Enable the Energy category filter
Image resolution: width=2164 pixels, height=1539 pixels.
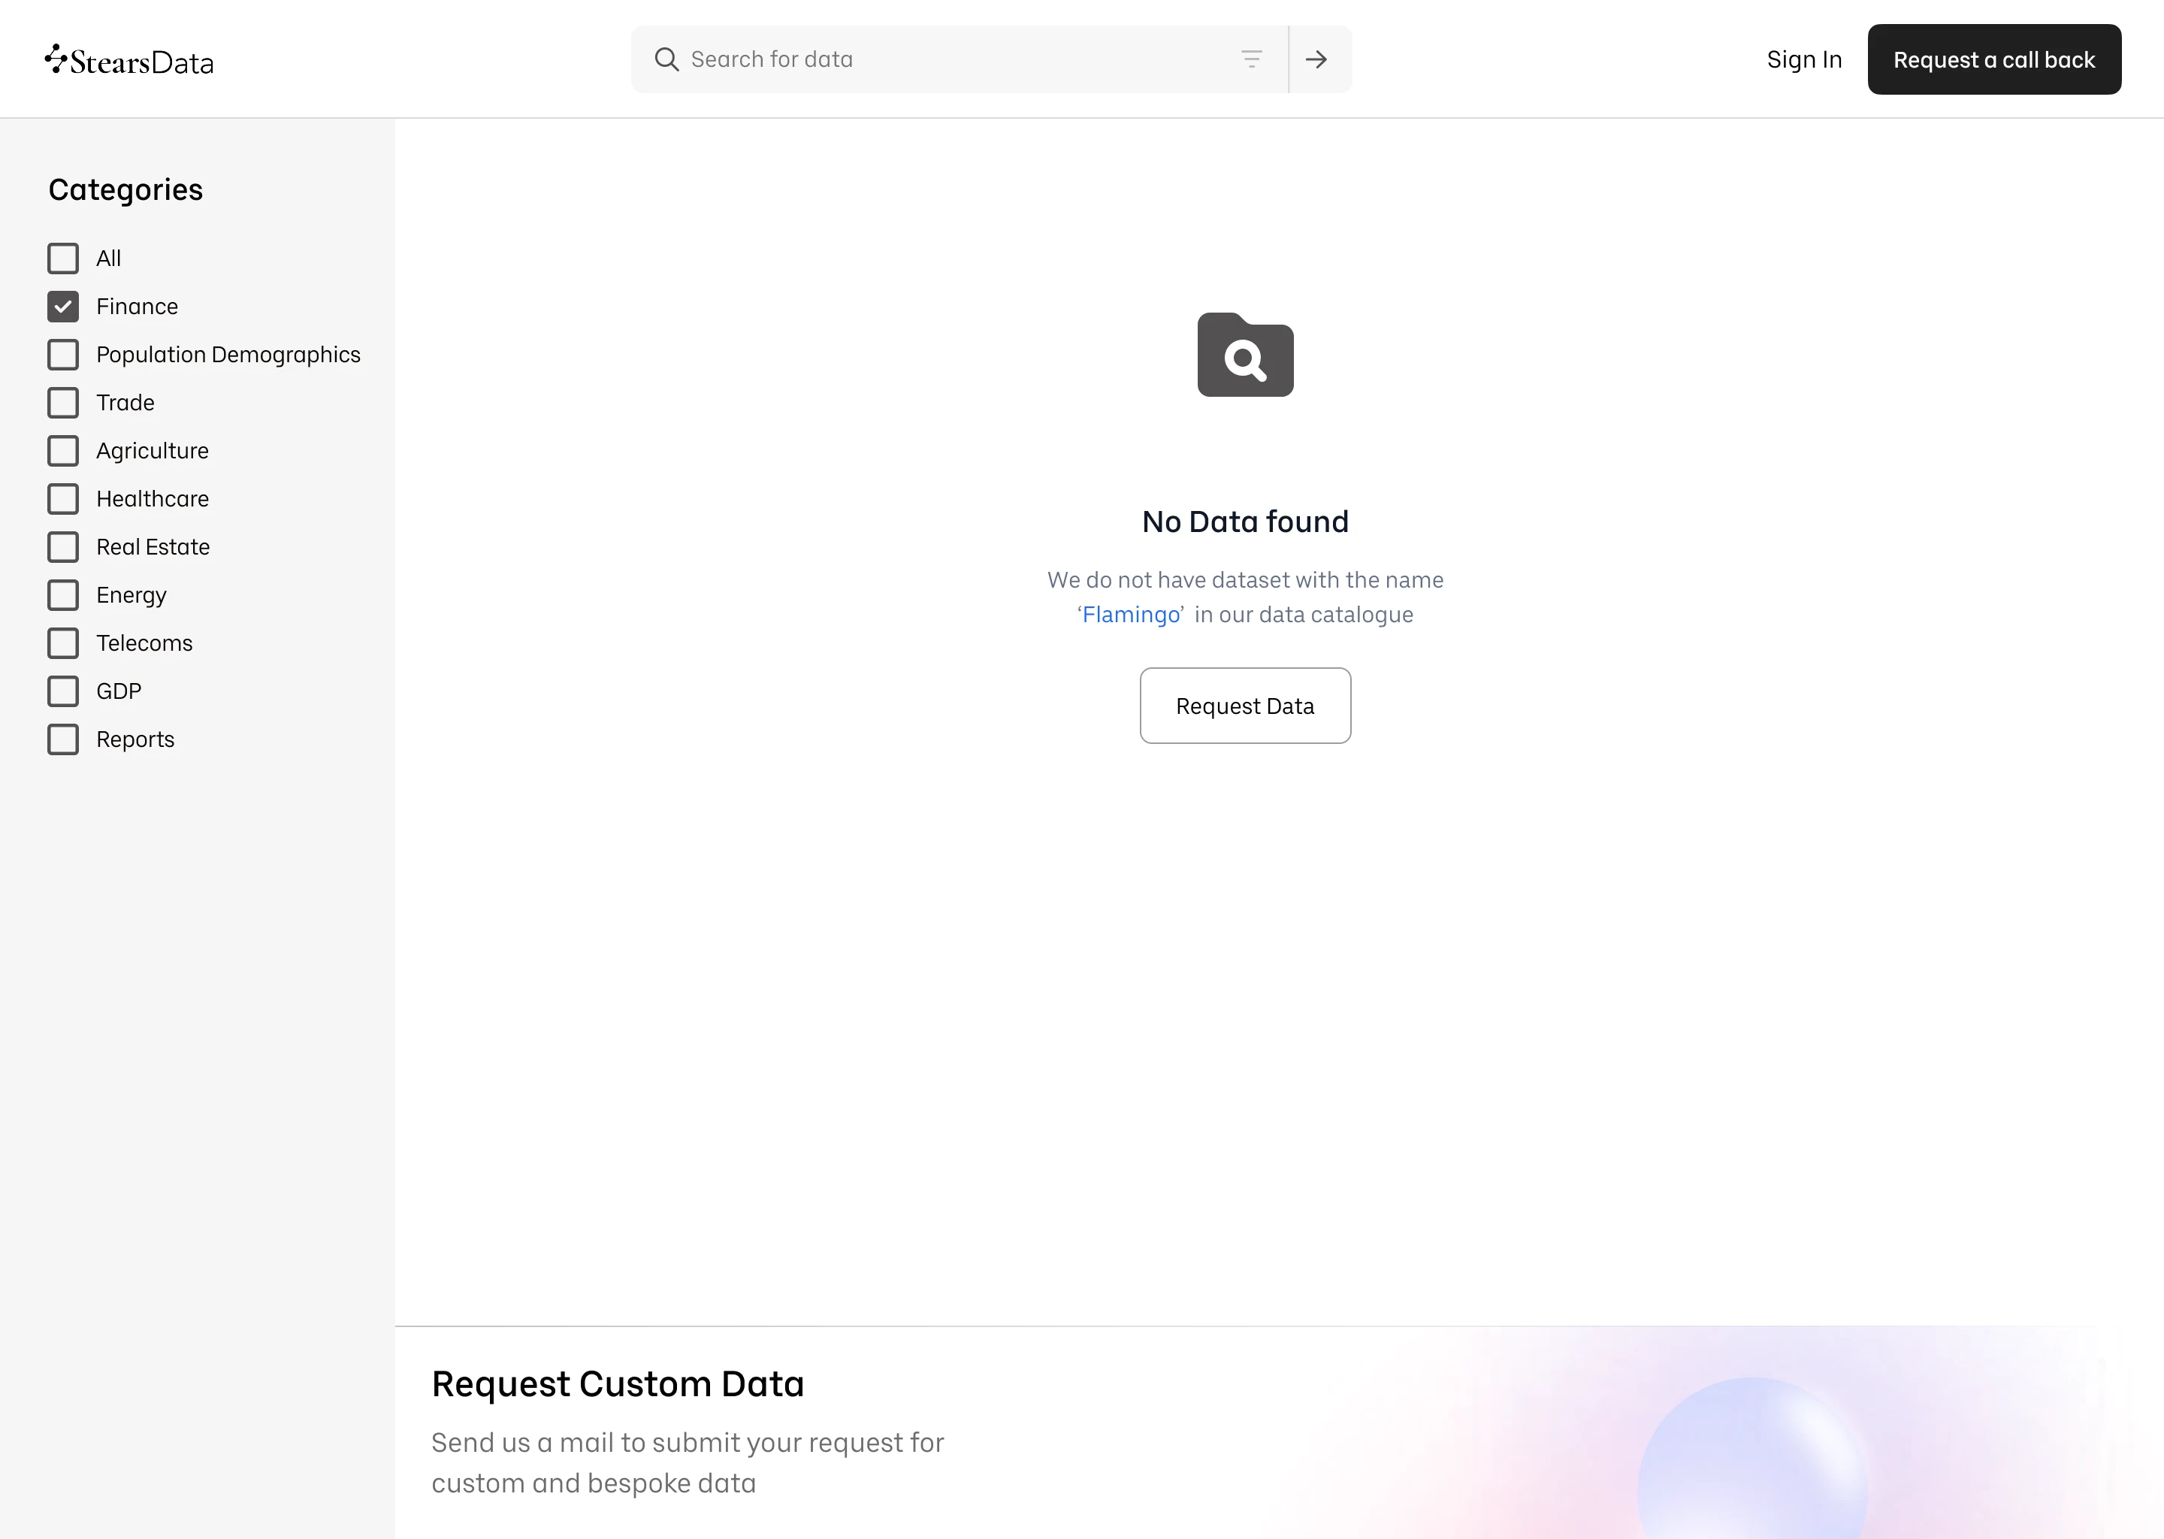[63, 595]
